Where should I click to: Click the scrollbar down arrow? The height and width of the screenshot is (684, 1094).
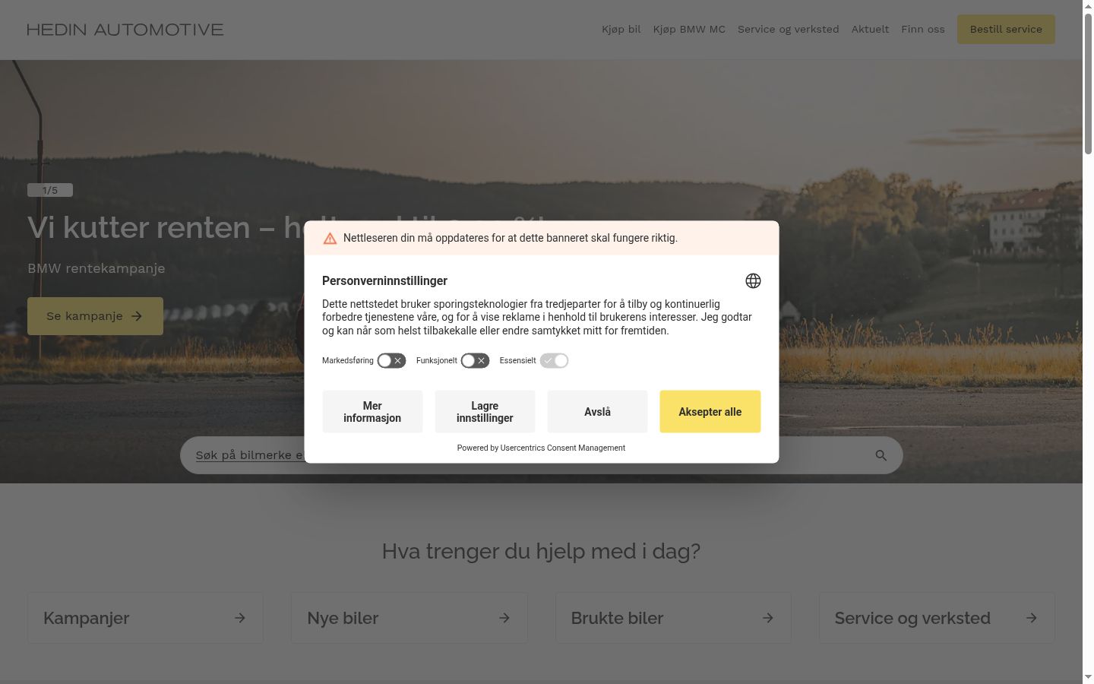pyautogui.click(x=1088, y=678)
